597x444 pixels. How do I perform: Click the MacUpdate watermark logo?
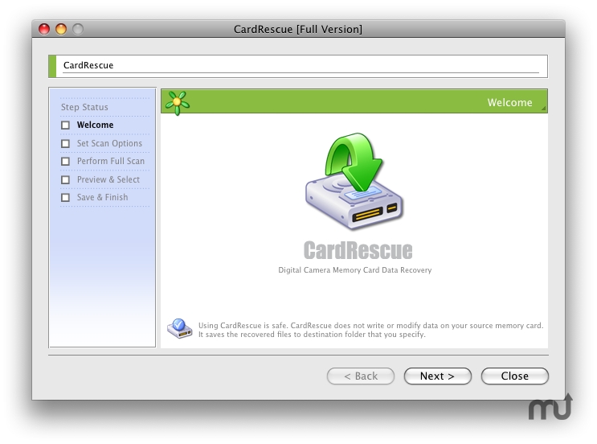coord(550,406)
